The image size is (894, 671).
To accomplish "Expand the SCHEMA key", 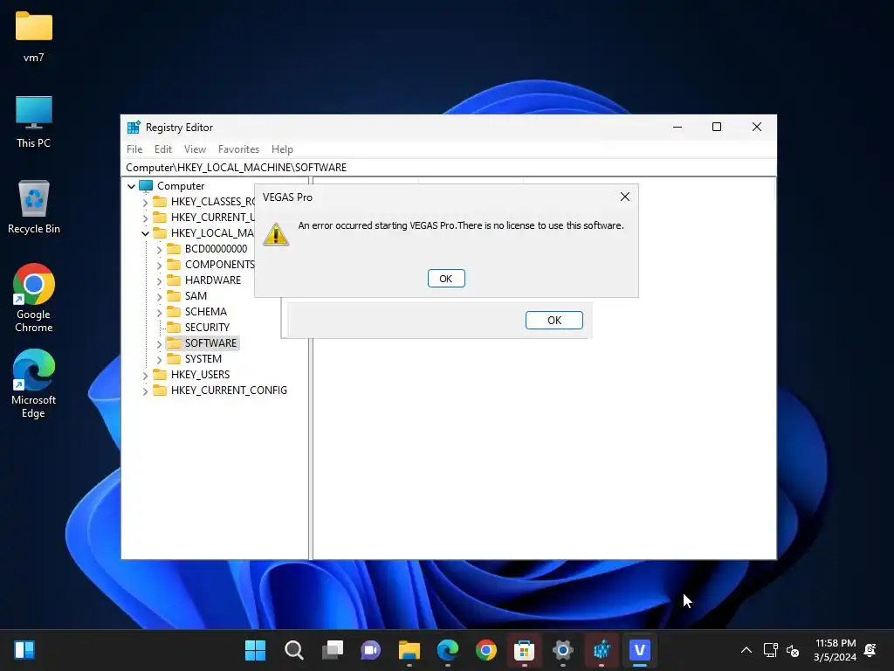I will (x=159, y=312).
